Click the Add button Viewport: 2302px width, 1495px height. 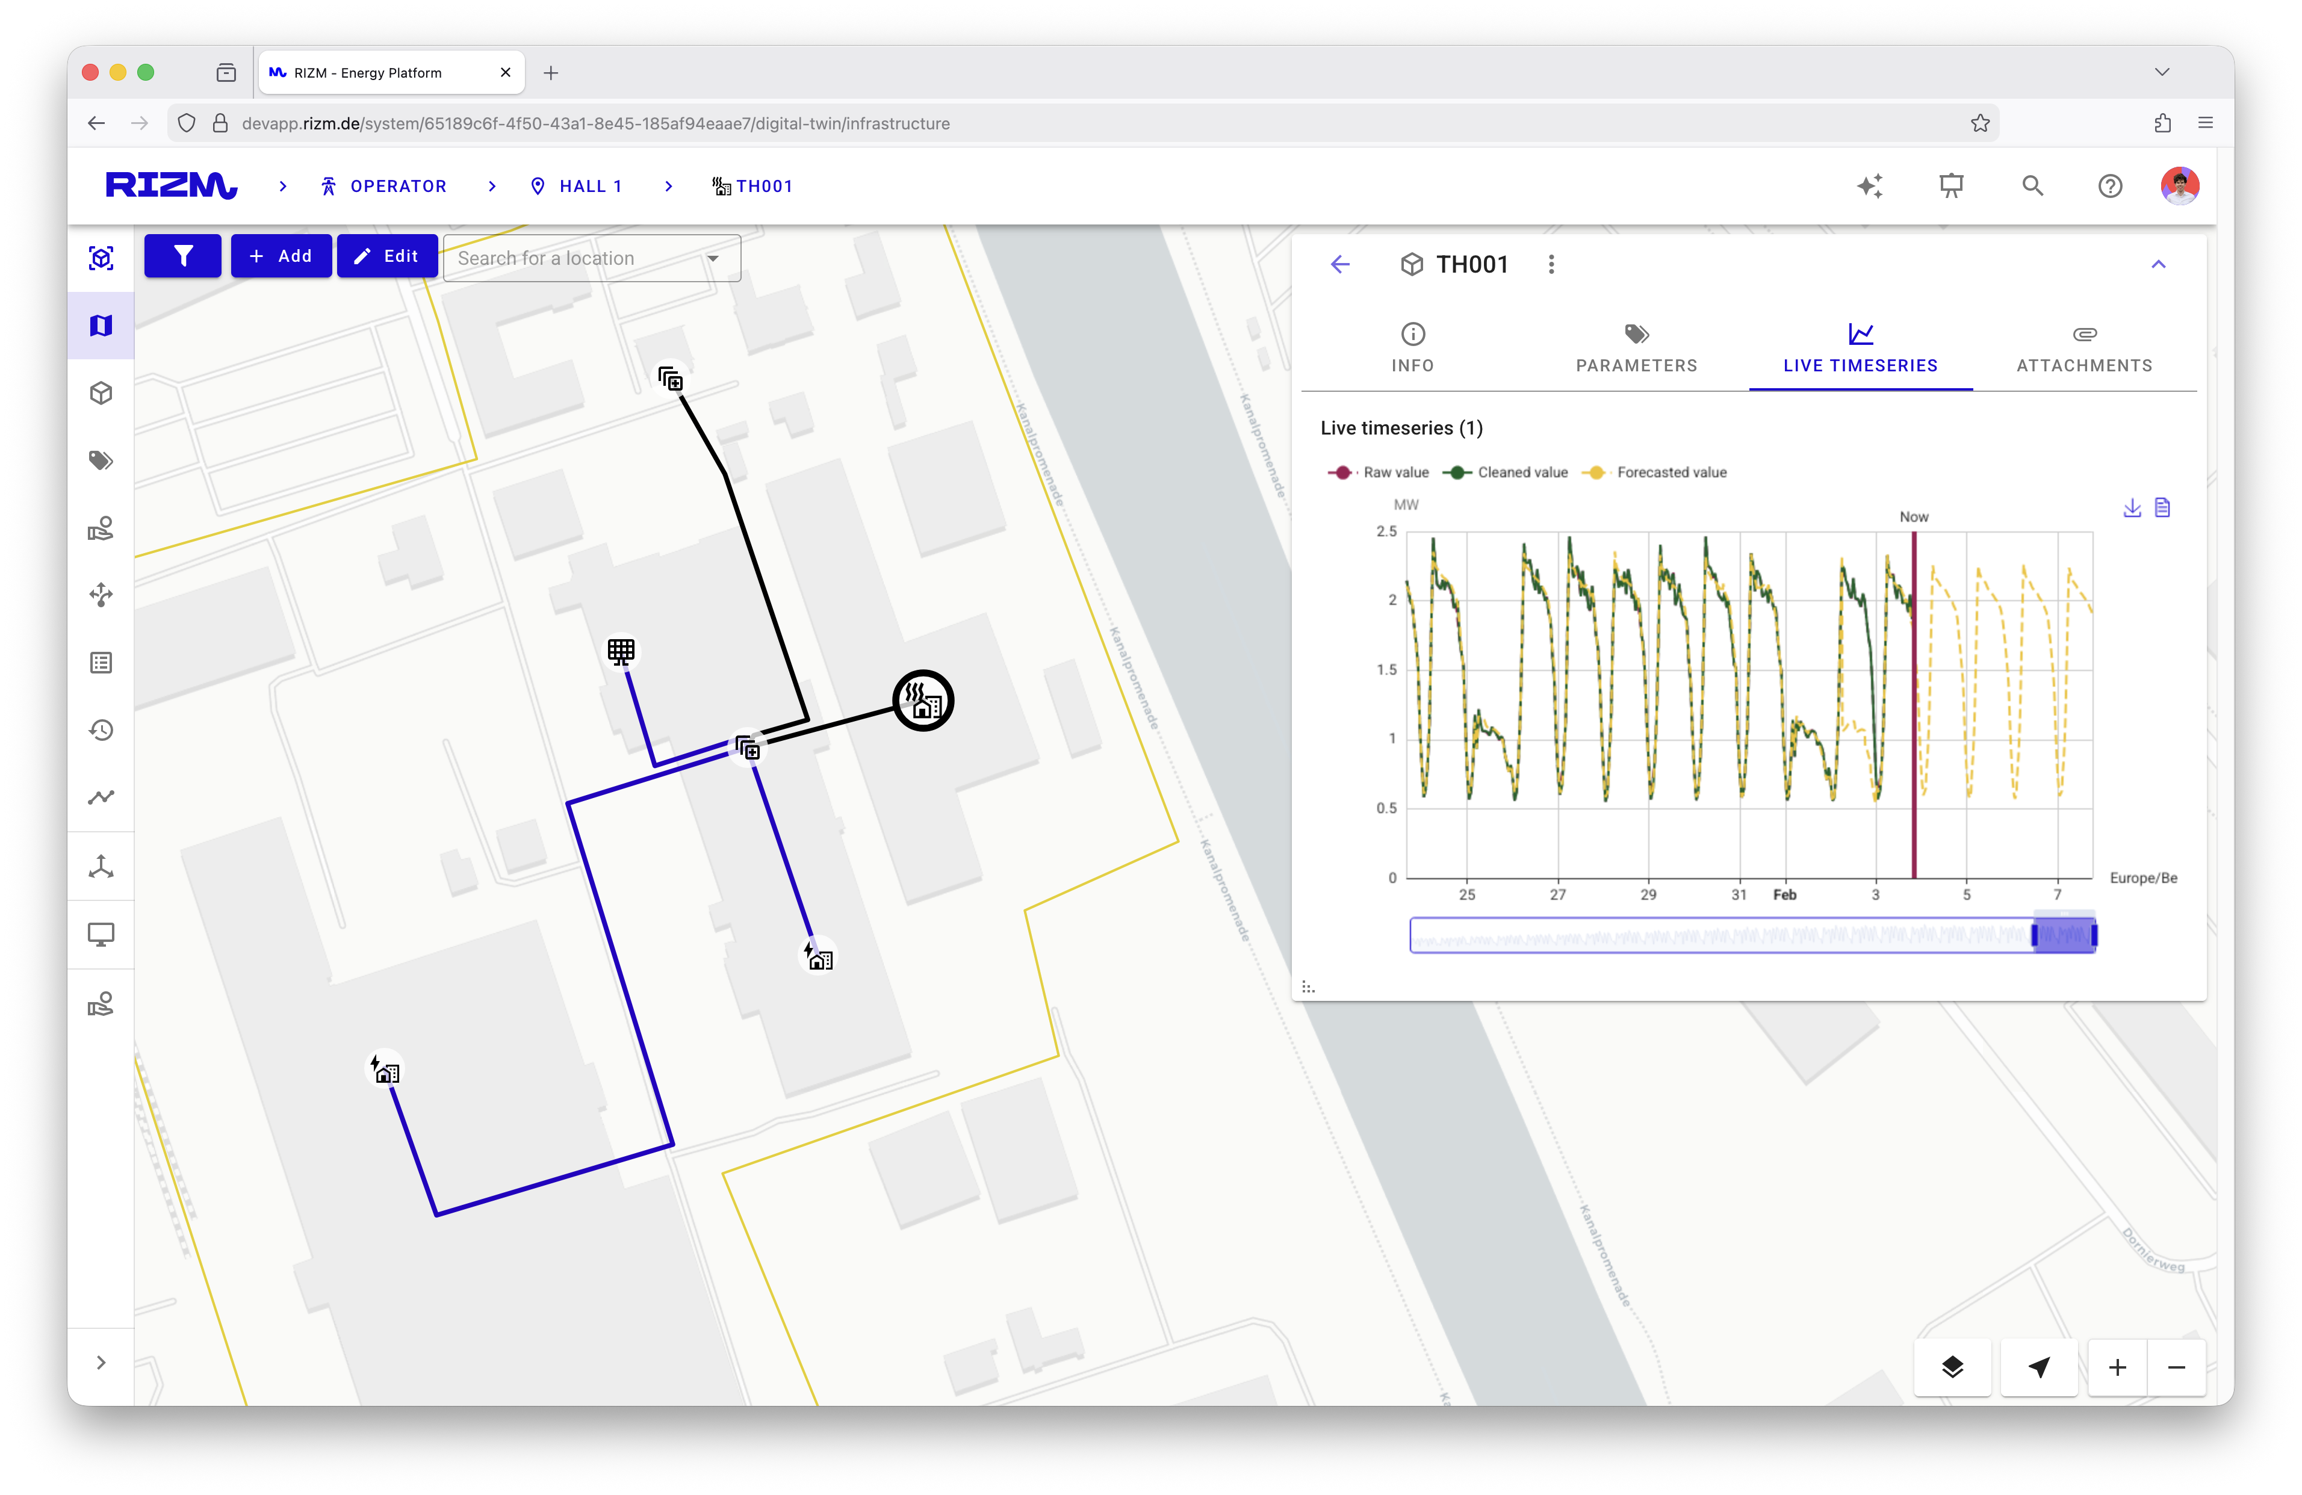[281, 256]
